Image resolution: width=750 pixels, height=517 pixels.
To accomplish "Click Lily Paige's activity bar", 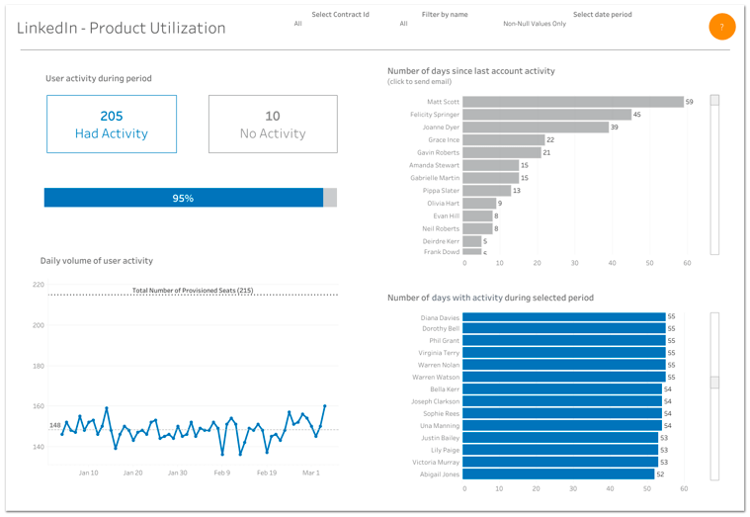I will point(560,450).
